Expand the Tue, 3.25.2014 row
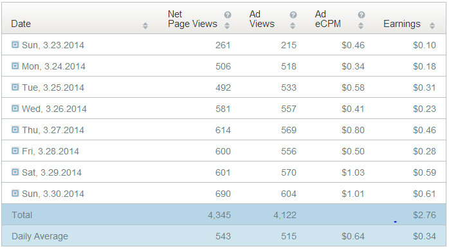 15,87
